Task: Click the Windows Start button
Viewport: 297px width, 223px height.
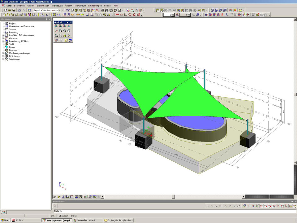Action: coord(6,220)
